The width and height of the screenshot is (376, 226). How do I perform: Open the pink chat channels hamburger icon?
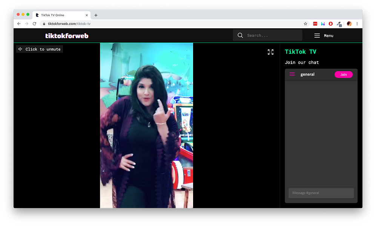292,74
